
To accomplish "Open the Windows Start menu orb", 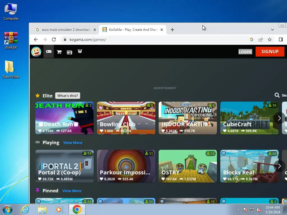I will pyautogui.click(x=7, y=209).
